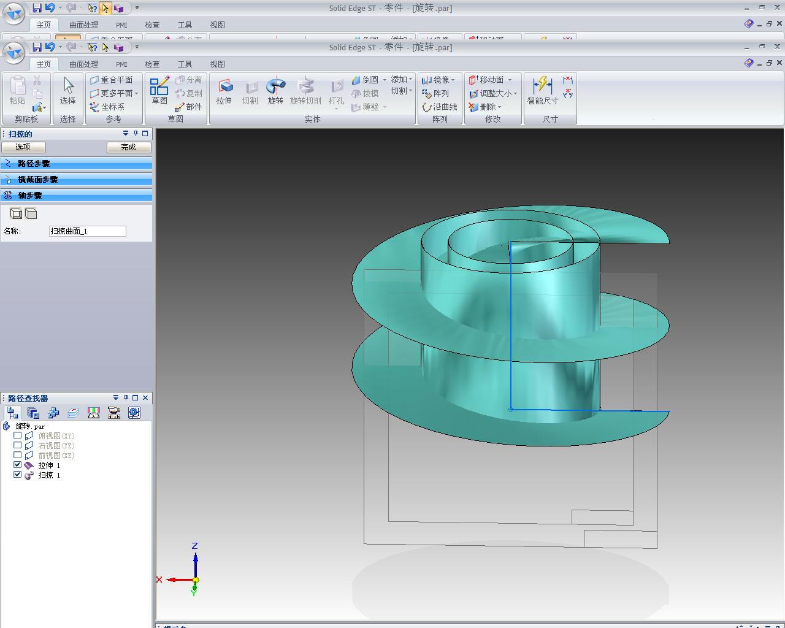The height and width of the screenshot is (628, 785).
Task: Open the feature library tab in 路径查找器
Action: click(33, 413)
